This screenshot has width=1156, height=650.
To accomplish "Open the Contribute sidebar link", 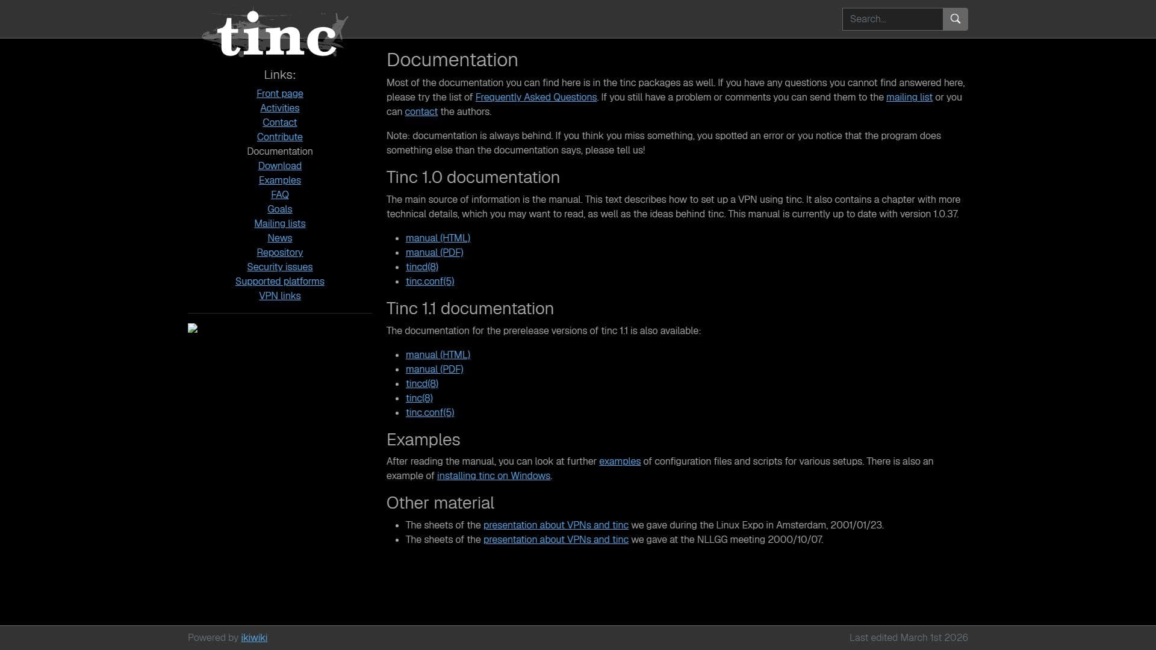I will coord(280,137).
